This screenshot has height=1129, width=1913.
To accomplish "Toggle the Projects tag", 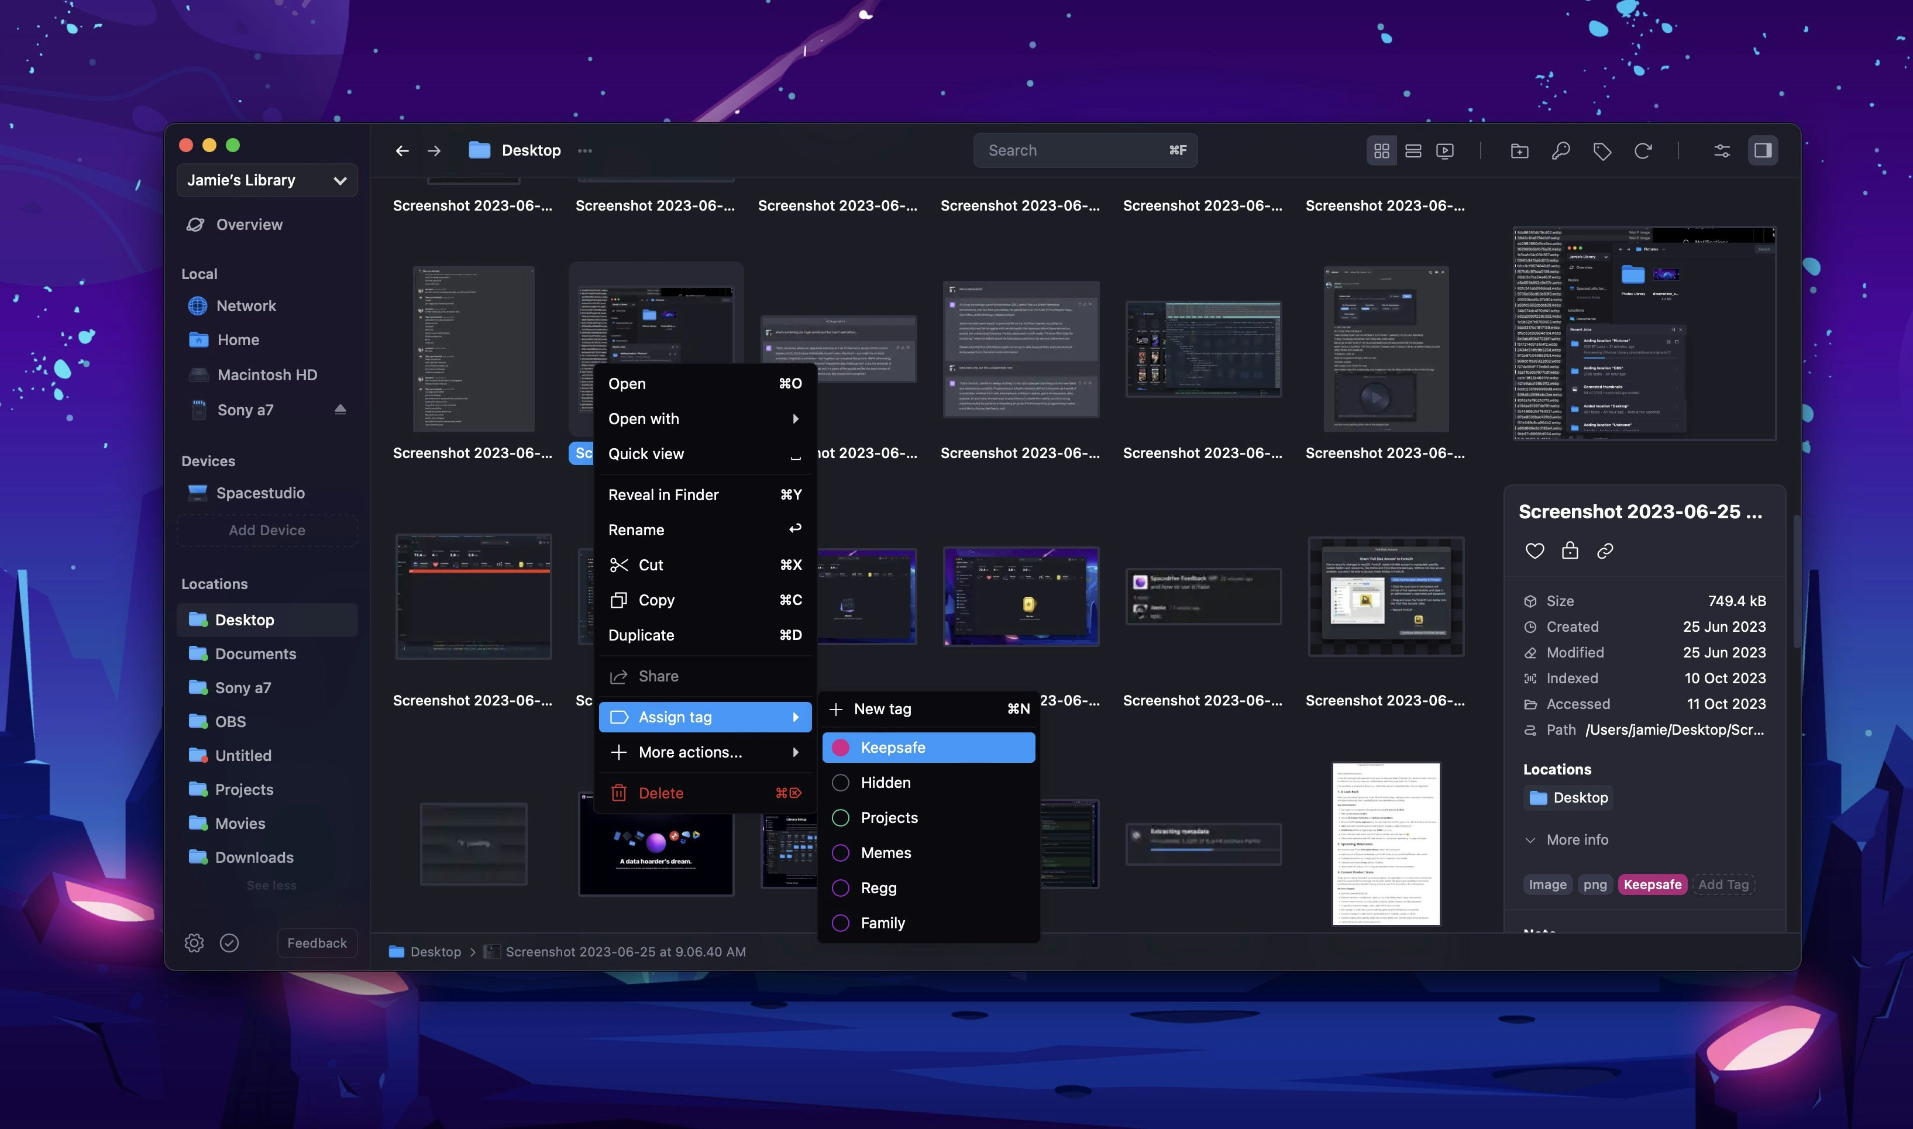I will (928, 817).
